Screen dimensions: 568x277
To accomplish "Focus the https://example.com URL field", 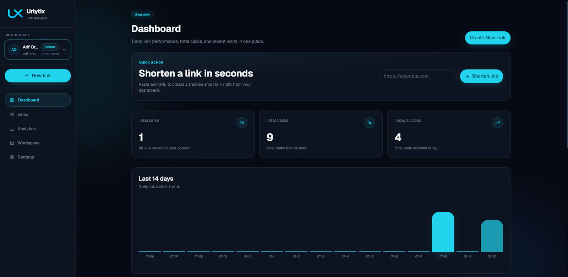I will pos(417,76).
